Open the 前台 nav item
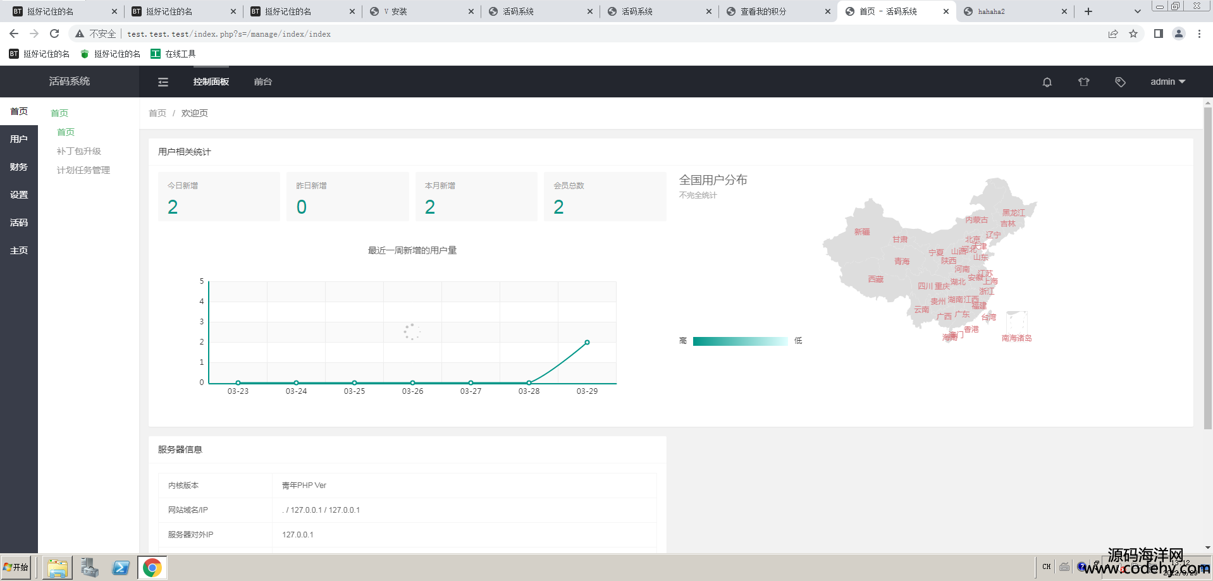Image resolution: width=1213 pixels, height=581 pixels. [x=263, y=82]
